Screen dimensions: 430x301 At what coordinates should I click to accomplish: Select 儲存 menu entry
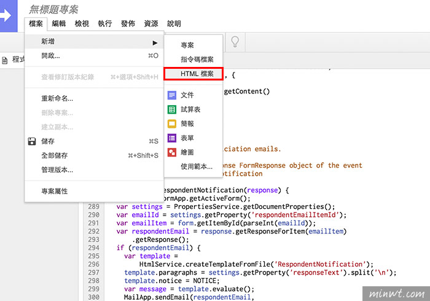tap(94, 141)
